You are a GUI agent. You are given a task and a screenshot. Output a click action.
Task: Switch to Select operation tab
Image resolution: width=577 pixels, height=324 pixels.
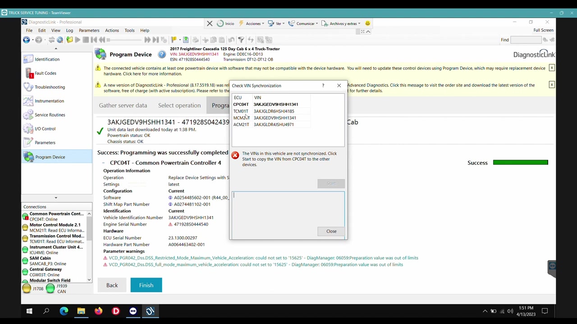179,105
